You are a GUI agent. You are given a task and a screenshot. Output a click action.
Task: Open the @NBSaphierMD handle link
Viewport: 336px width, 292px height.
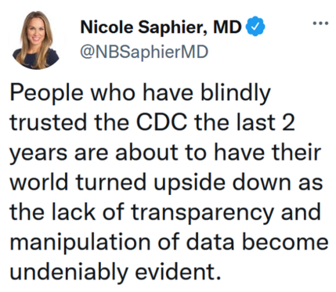click(x=144, y=52)
